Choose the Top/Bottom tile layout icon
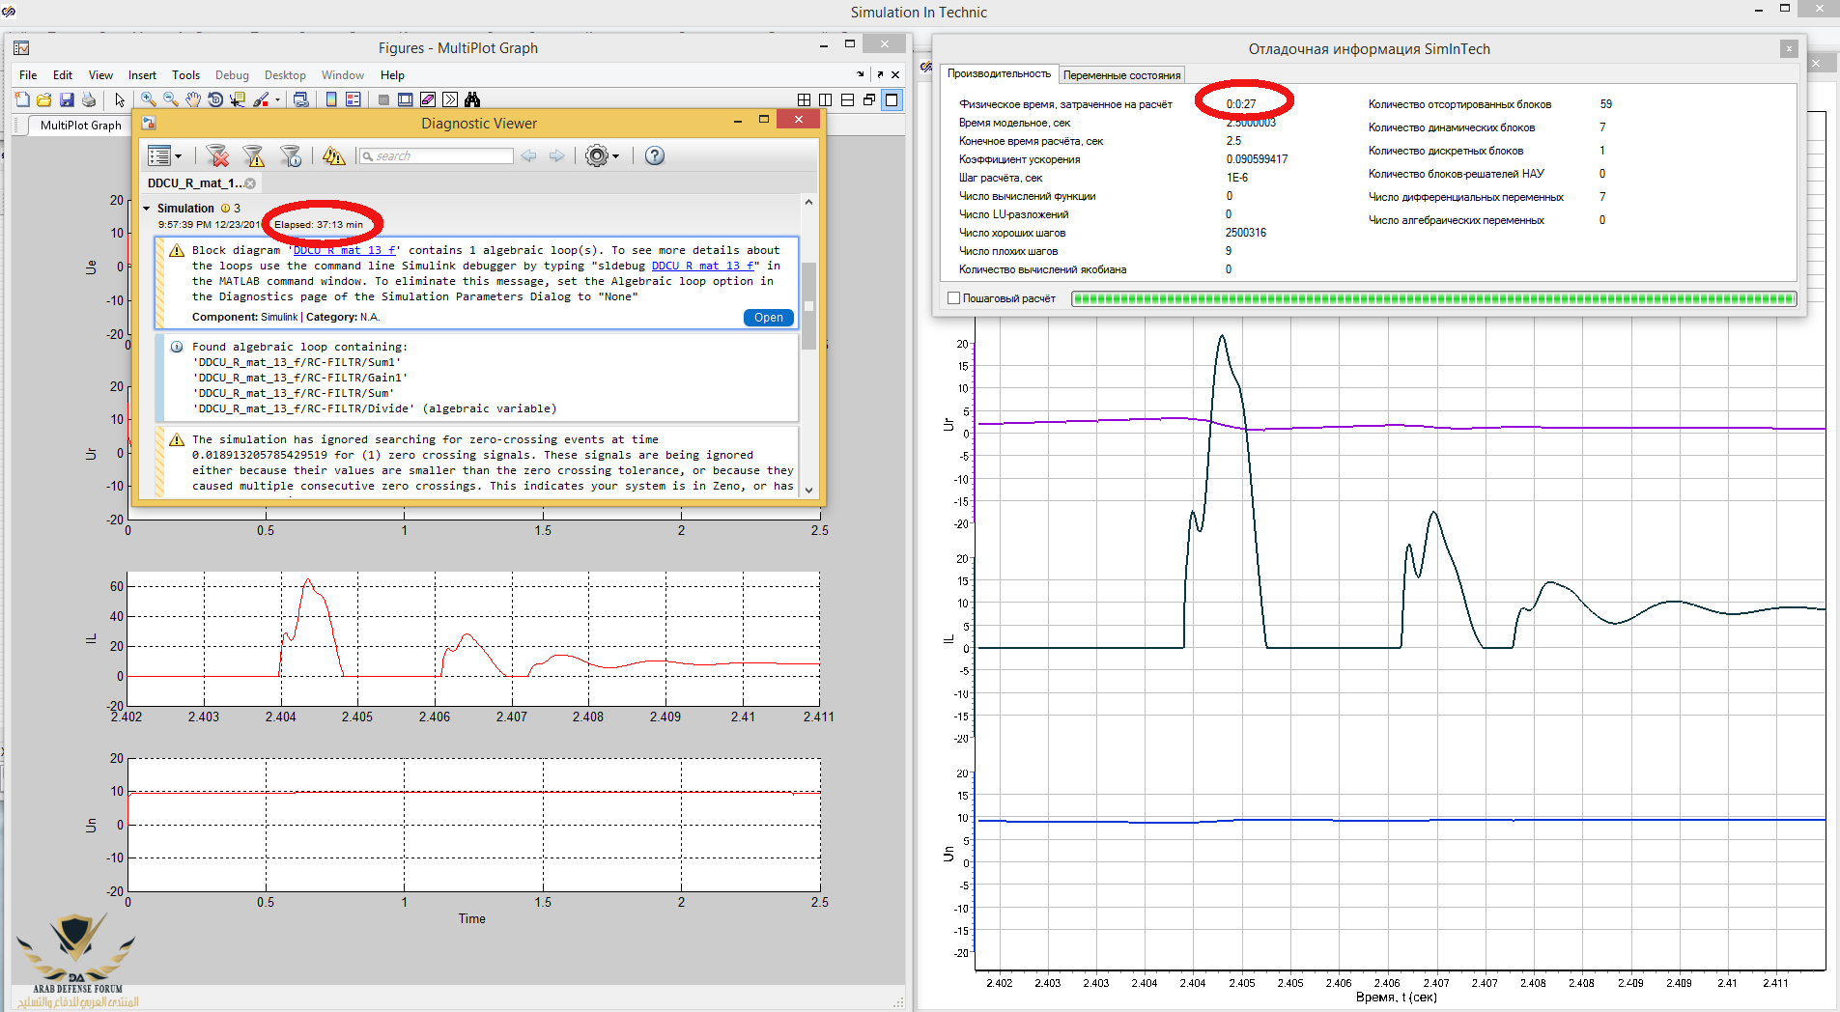The image size is (1840, 1012). 847,99
